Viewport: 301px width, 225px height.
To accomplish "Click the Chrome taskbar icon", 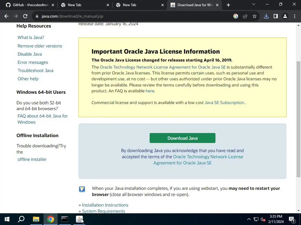I will point(51,219).
